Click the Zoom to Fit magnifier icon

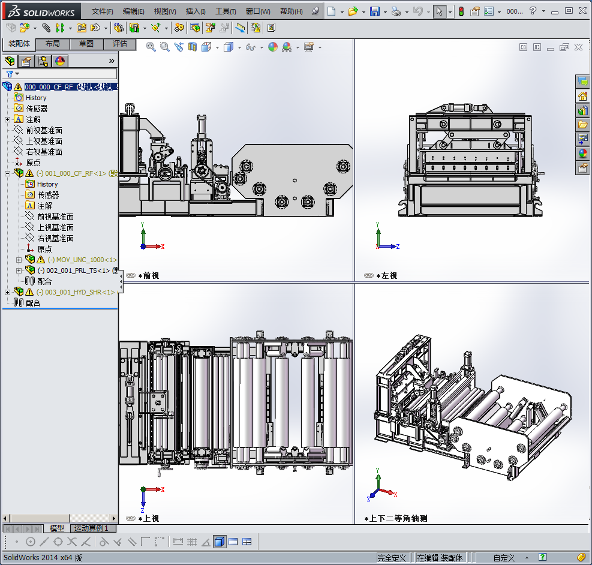click(151, 47)
